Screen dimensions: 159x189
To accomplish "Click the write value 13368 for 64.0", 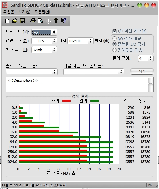I will [x=129, y=142].
